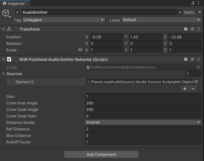Open Transform component more options menu
The width and height of the screenshot is (204, 161).
tap(198, 29)
